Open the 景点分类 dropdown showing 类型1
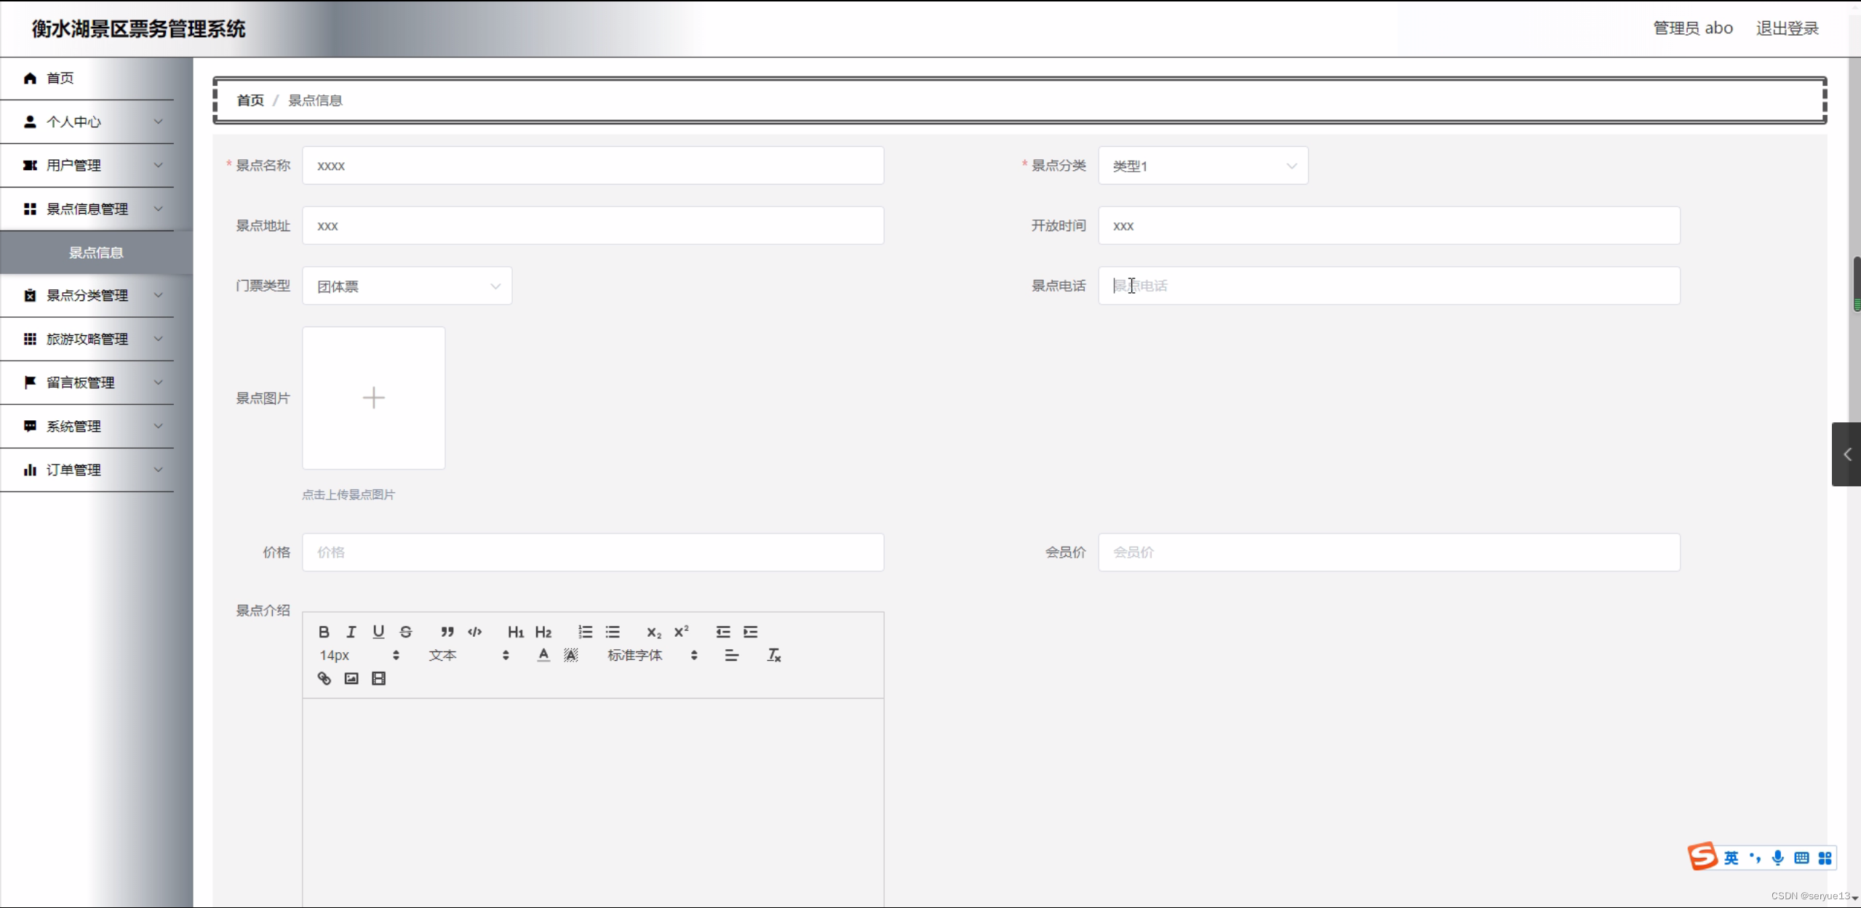The width and height of the screenshot is (1861, 908). click(x=1203, y=166)
